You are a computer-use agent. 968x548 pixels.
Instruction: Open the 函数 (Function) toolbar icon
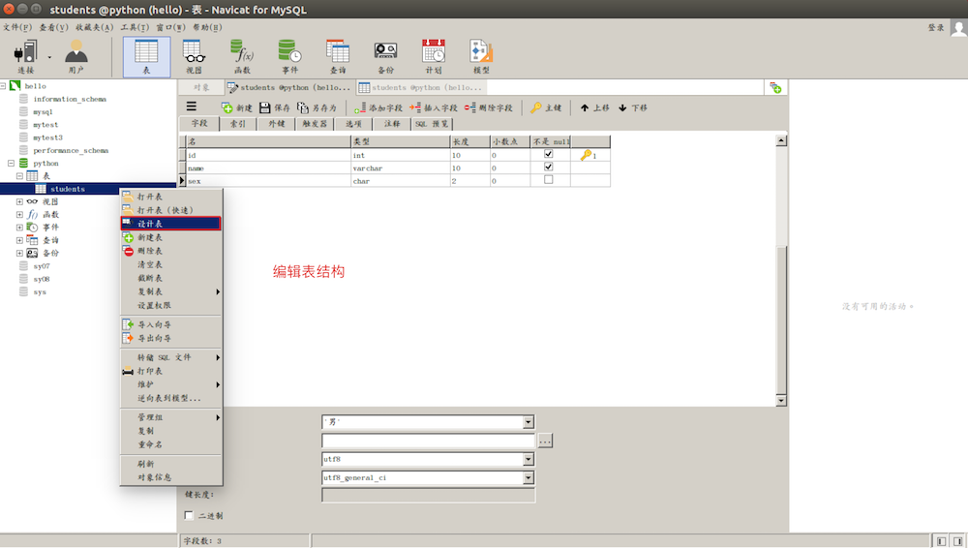click(x=242, y=56)
